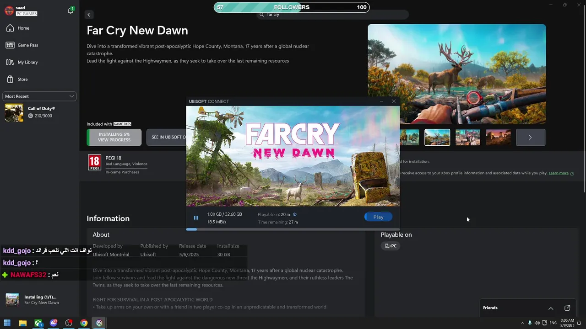Pause the Far Cry New Dawn download
Image resolution: width=586 pixels, height=329 pixels.
click(196, 218)
